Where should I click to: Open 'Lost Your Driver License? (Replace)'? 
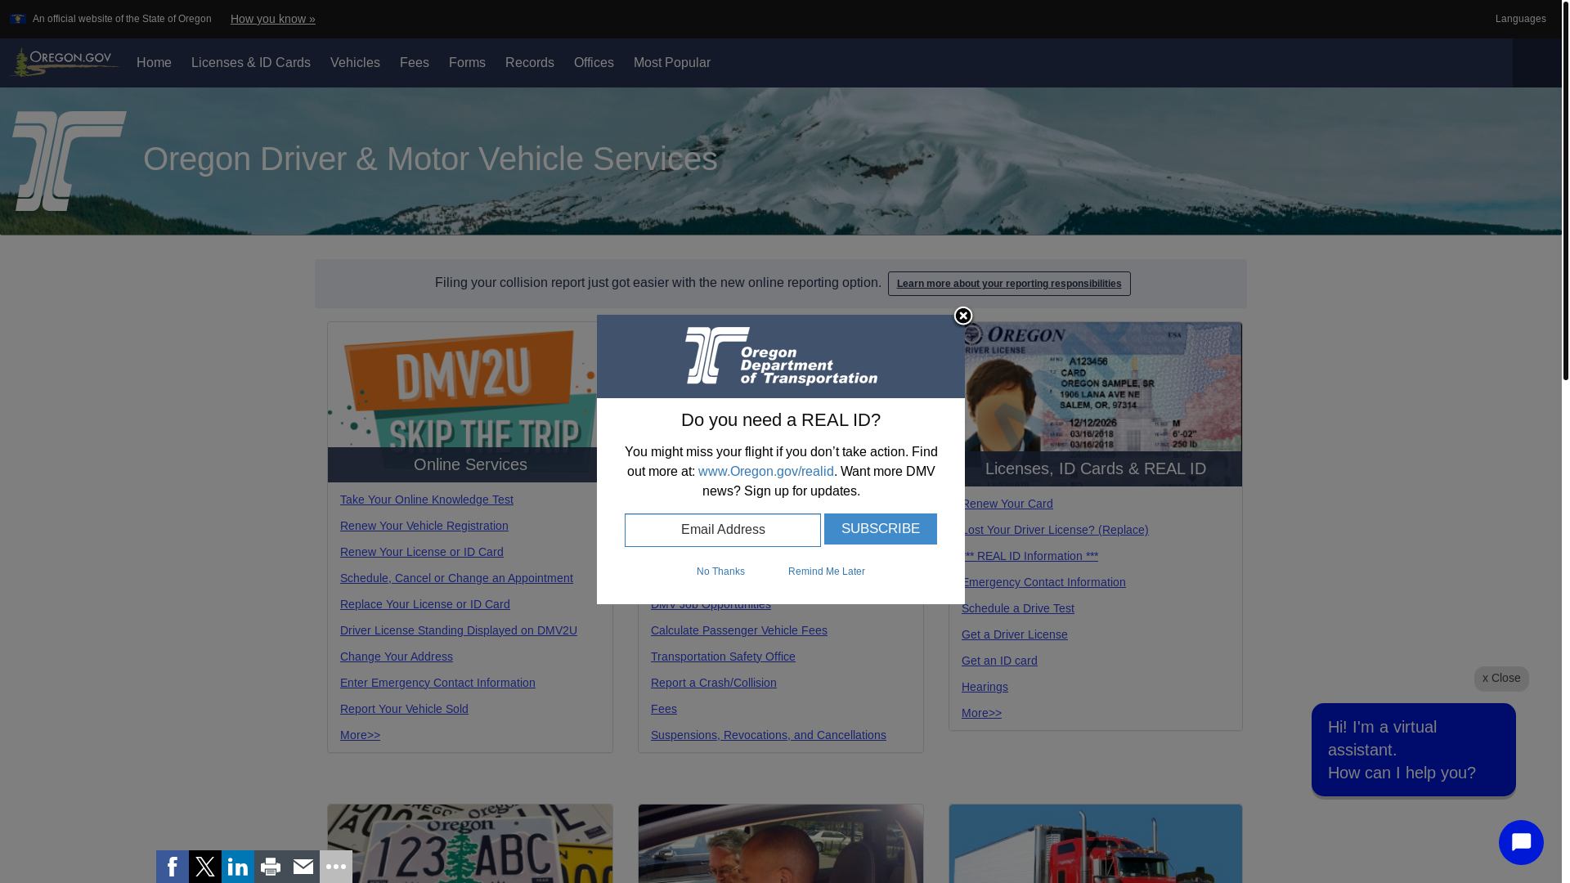click(1056, 530)
